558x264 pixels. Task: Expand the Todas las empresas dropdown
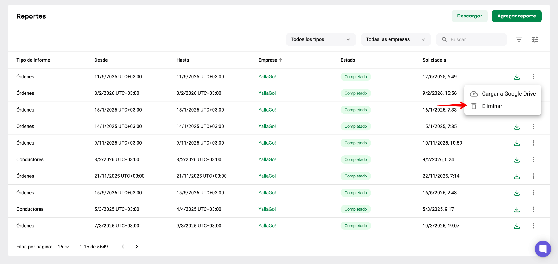click(396, 39)
